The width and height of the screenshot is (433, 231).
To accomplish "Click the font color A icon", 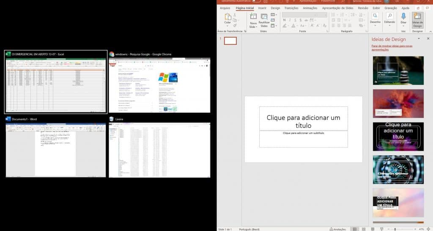I will point(293,26).
